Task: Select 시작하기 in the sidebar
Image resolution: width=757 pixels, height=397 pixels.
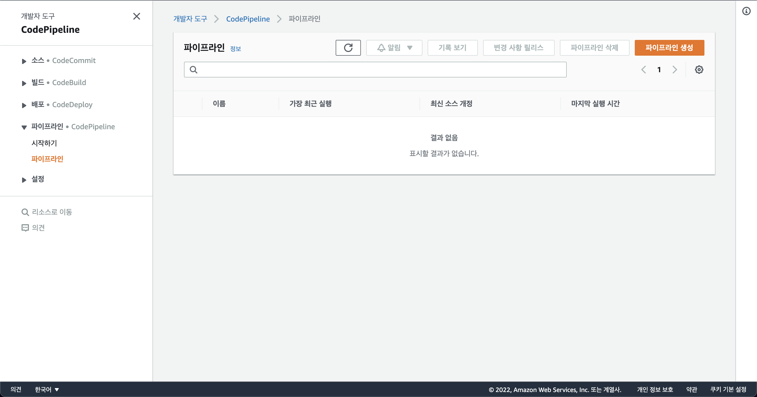Action: pyautogui.click(x=44, y=143)
